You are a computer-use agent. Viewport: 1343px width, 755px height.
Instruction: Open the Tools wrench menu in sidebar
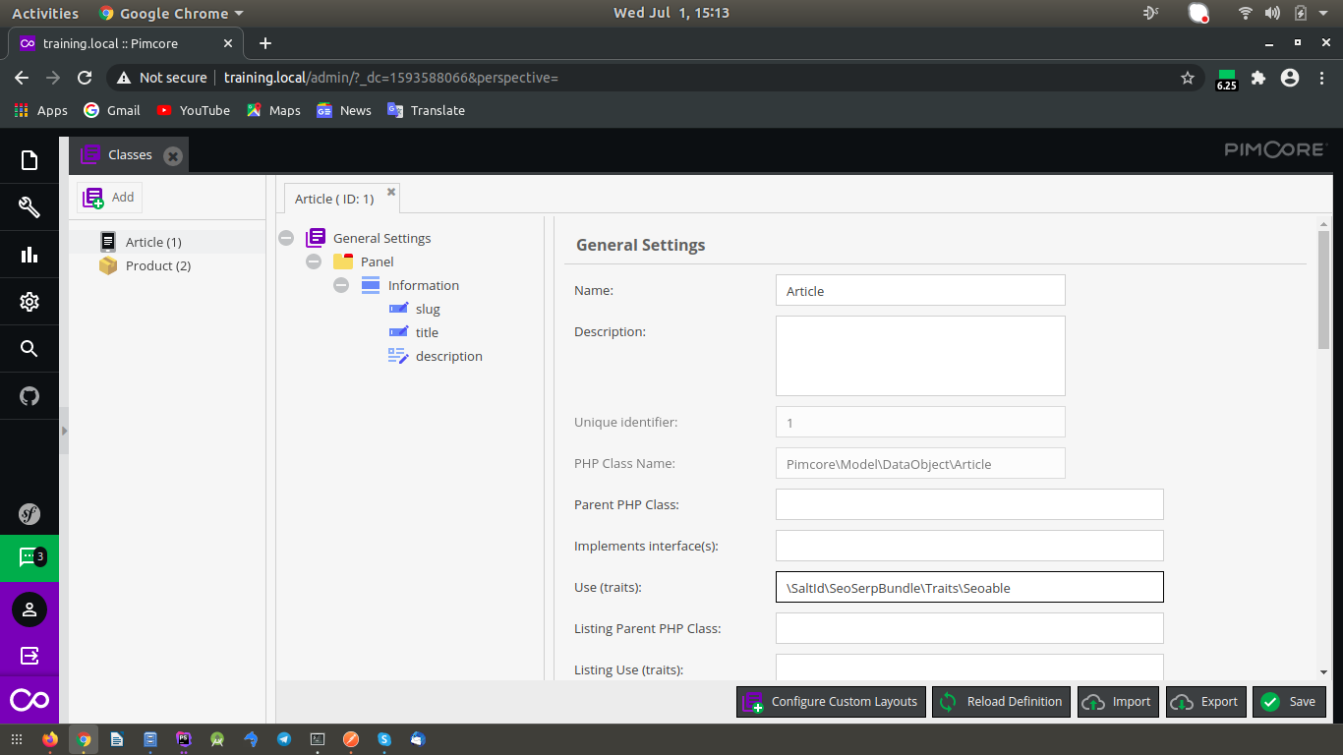click(29, 206)
